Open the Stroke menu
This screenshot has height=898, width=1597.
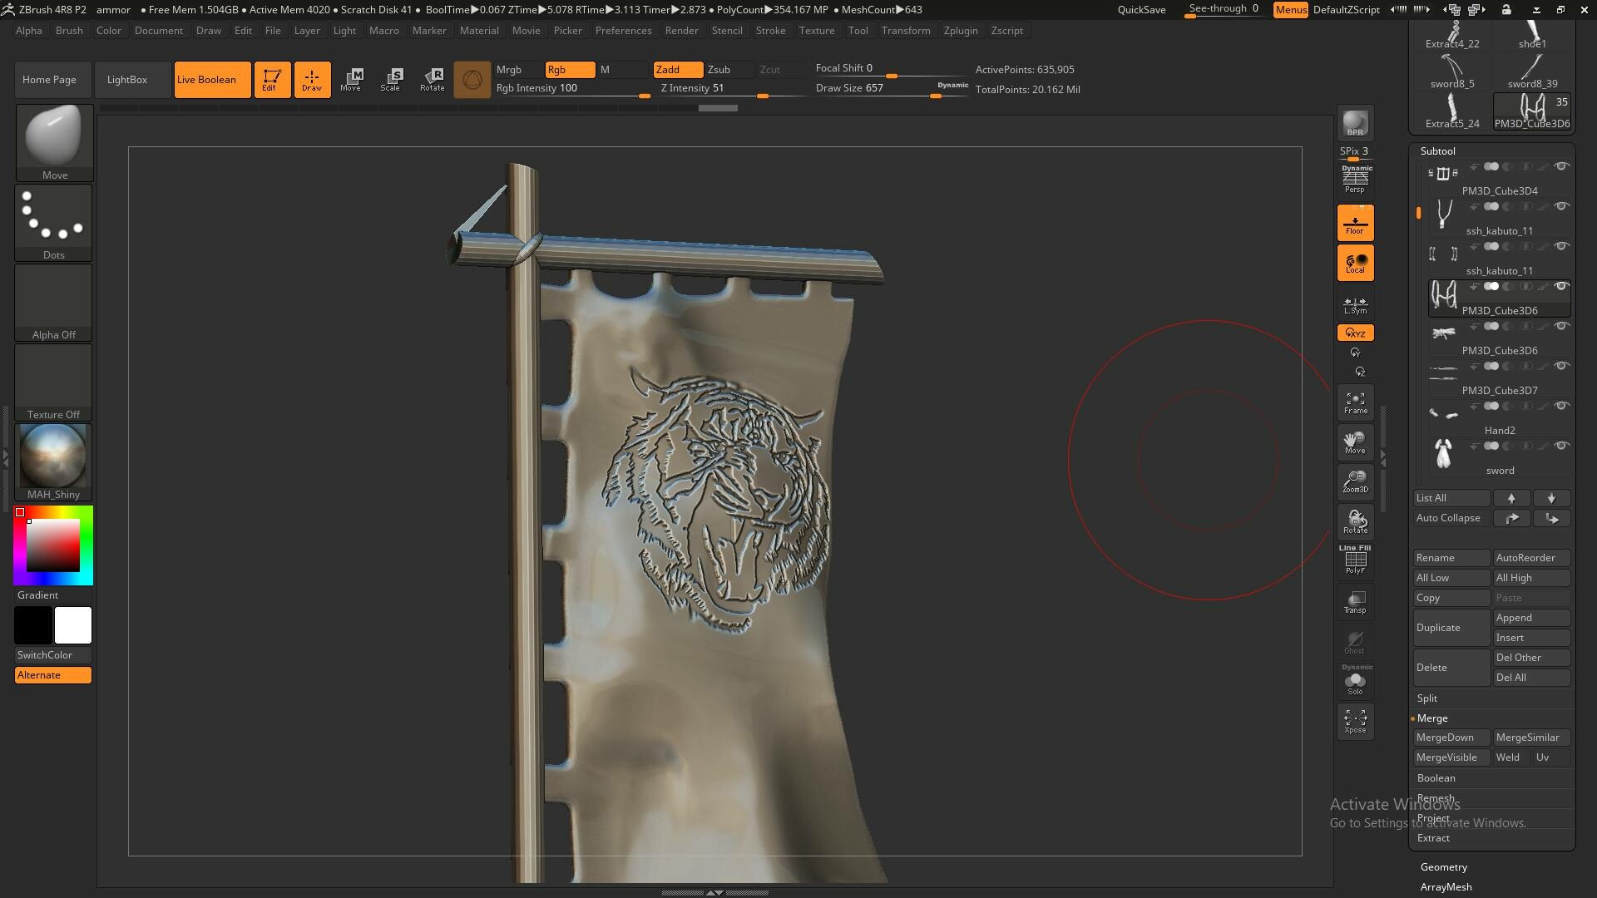click(769, 31)
